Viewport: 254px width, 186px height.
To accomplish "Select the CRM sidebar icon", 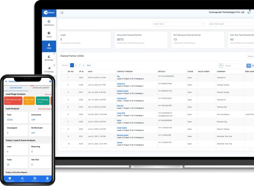I will pos(49,46).
